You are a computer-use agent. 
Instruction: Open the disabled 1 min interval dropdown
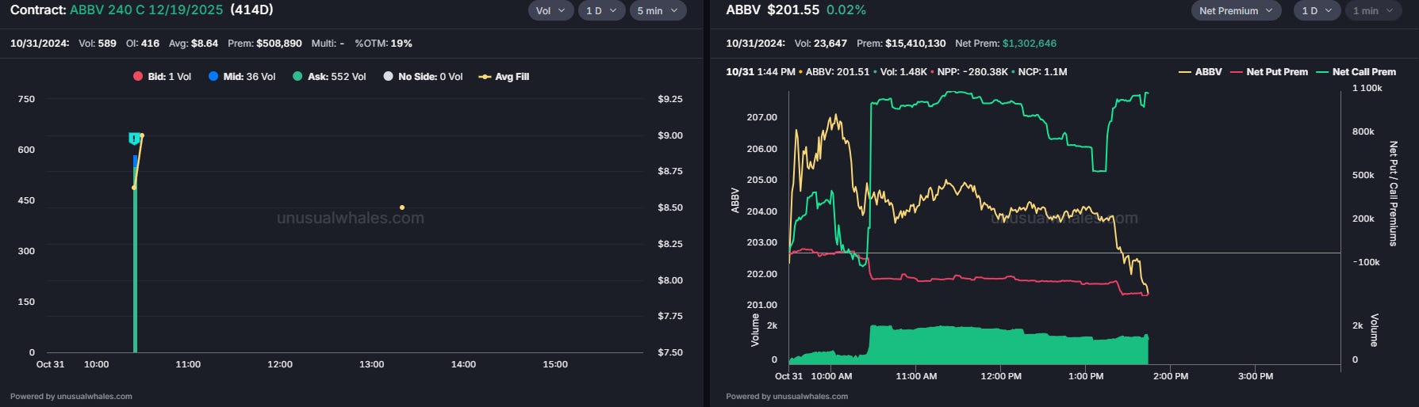tap(1372, 10)
